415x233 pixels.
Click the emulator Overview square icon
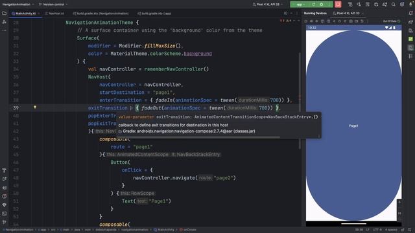345,21
